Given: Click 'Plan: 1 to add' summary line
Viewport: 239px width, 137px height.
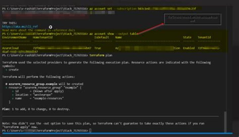Looking at the screenshot, I should tap(36, 109).
